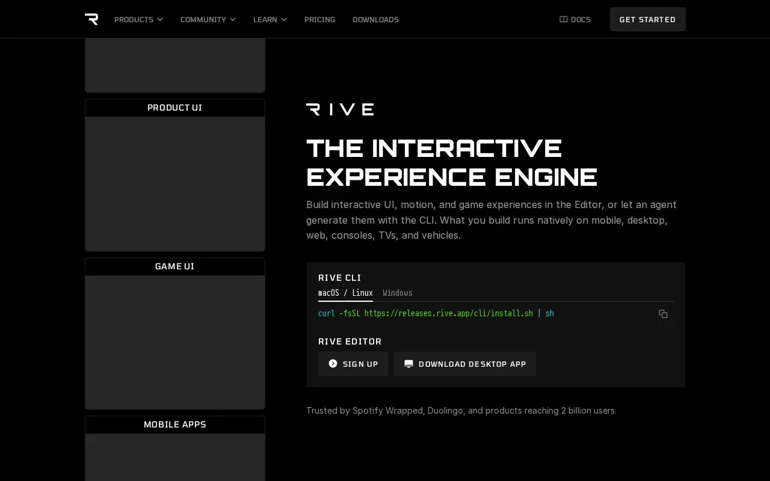
Task: Open the Product UI preview card
Action: click(175, 175)
